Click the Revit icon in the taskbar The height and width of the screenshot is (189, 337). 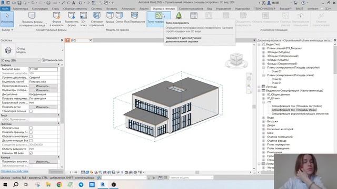(x=103, y=184)
